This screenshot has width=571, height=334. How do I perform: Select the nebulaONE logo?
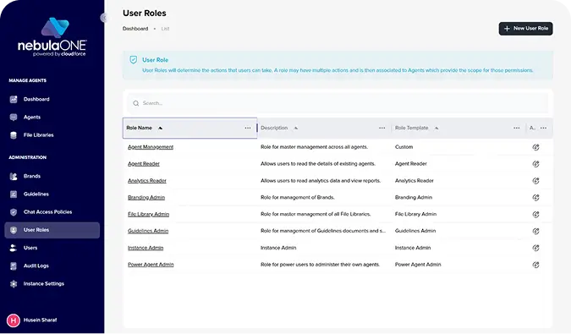[52, 36]
